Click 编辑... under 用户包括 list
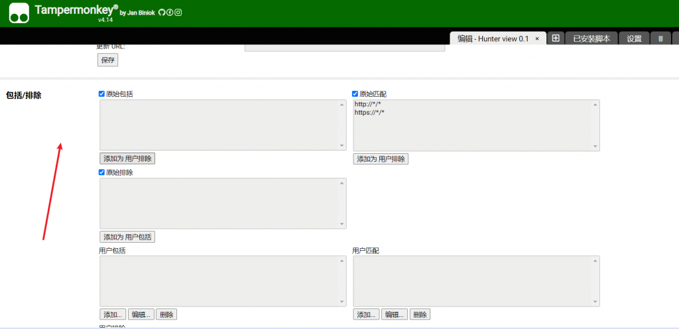The width and height of the screenshot is (679, 329). tap(141, 314)
